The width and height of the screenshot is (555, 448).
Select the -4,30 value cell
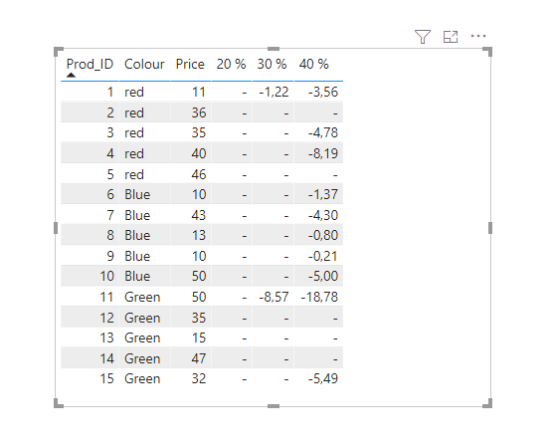coord(323,215)
